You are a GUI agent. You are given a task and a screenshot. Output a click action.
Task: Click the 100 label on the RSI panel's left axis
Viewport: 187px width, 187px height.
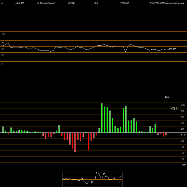click(3, 34)
